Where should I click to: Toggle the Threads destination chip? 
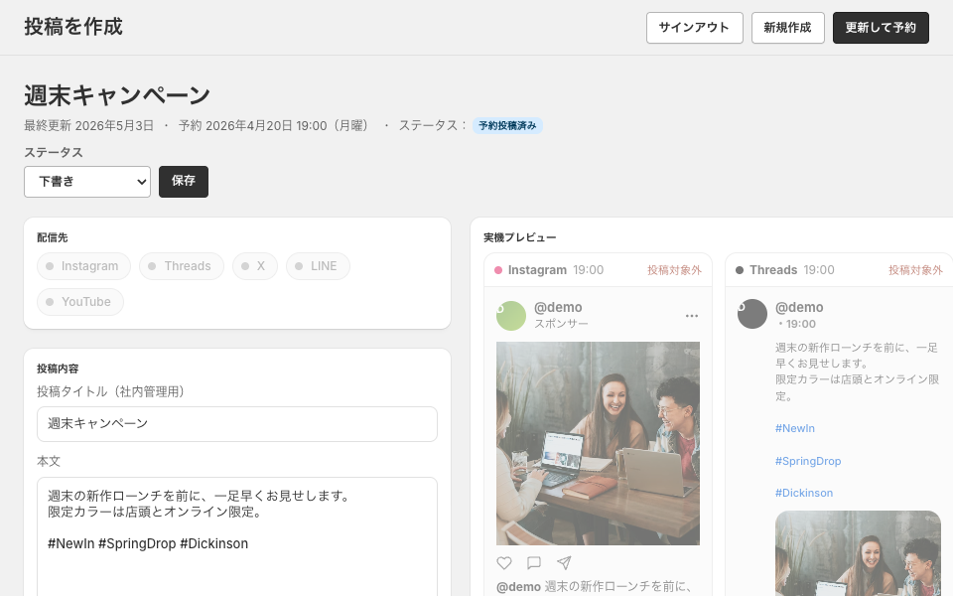click(182, 266)
